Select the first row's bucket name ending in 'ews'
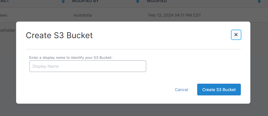Screen dimensions: 268x116 [x=4, y=15]
